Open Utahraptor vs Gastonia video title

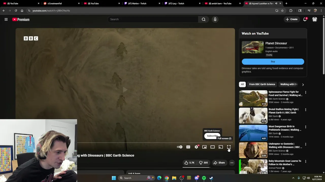pos(285,145)
